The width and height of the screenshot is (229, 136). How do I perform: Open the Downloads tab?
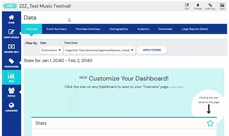click(165, 29)
